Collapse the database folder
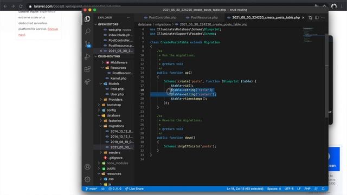Viewport: 347px width, 195px height. click(x=99, y=115)
